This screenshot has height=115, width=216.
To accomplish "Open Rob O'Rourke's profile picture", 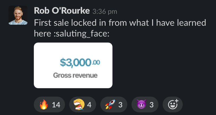I will click(x=18, y=15).
